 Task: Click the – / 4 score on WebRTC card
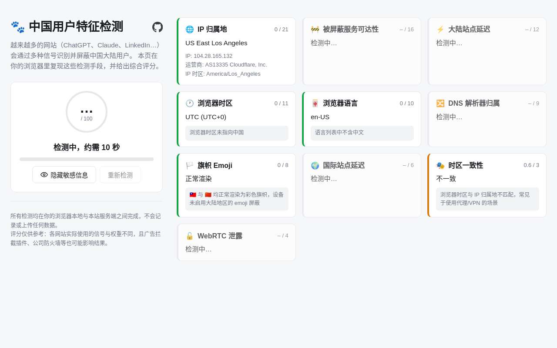[x=283, y=236]
